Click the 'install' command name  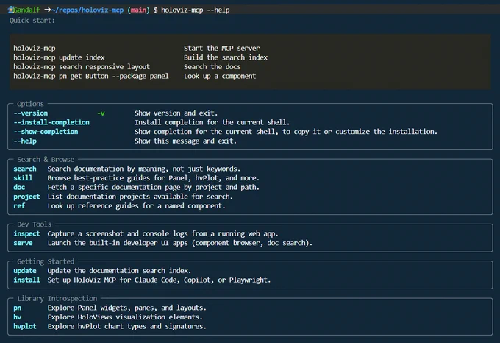(x=26, y=280)
